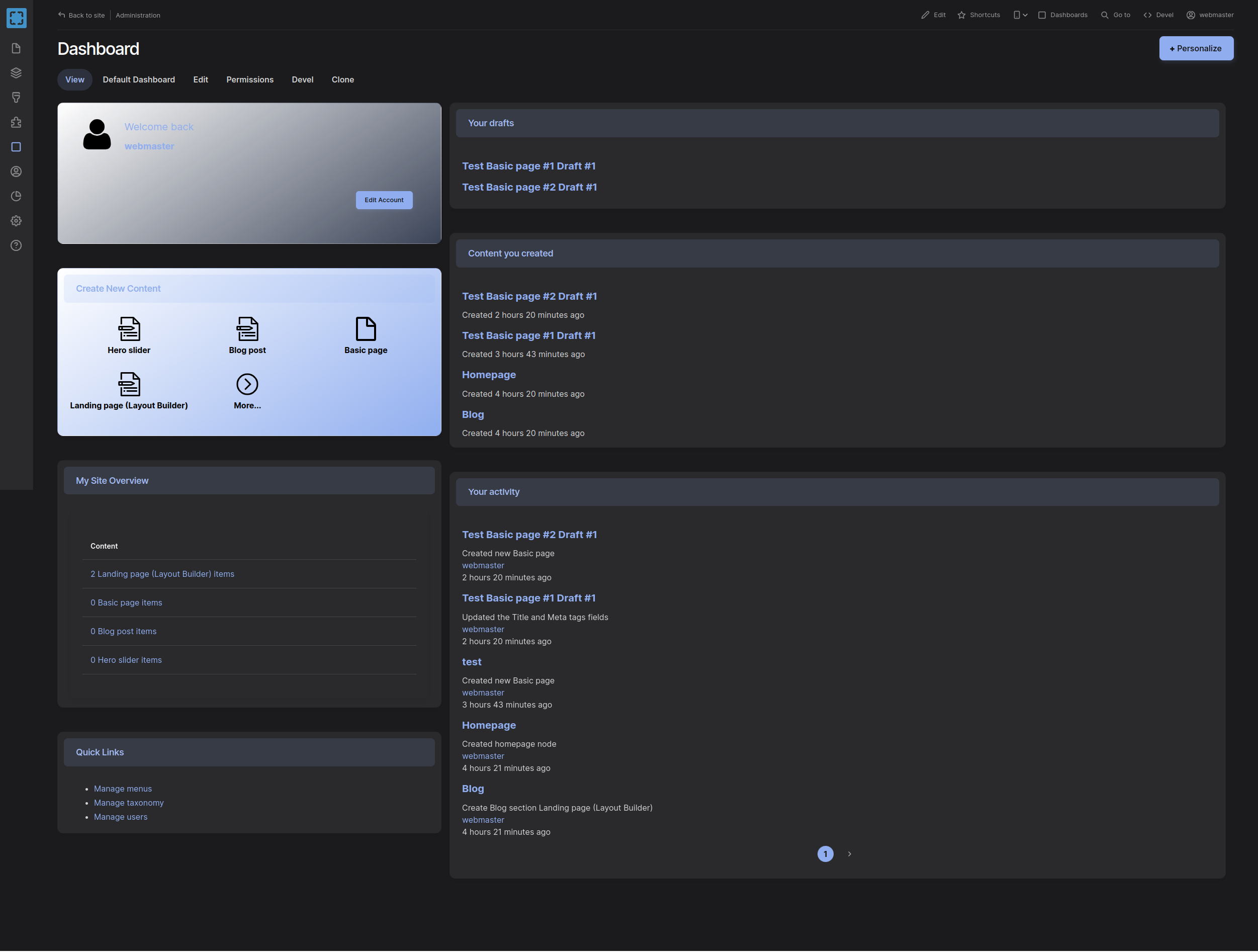Open Appearance paintbrush icon in sidebar
The width and height of the screenshot is (1258, 952).
pyautogui.click(x=16, y=98)
